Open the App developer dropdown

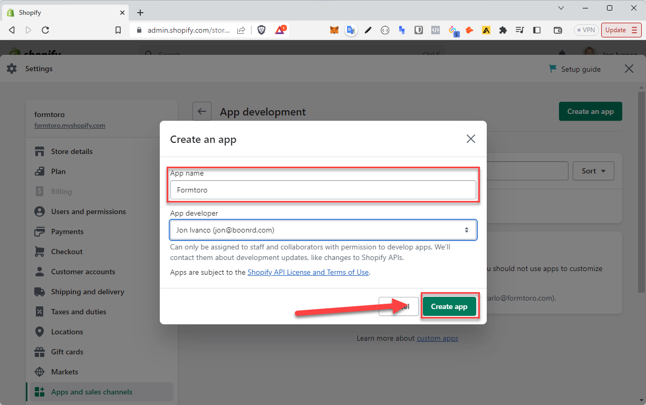323,230
